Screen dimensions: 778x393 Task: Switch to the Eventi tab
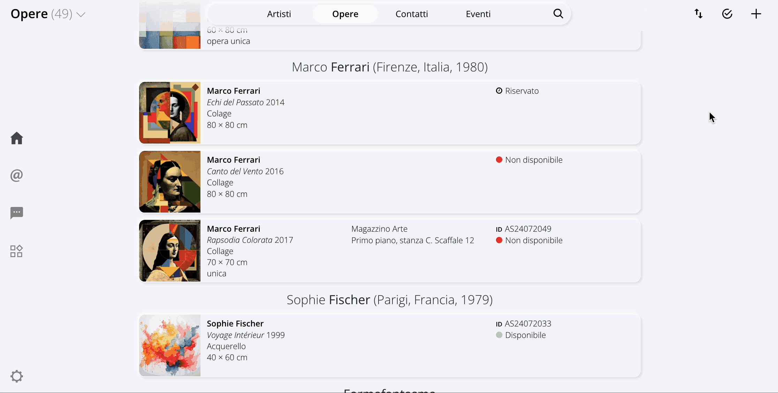pos(478,14)
